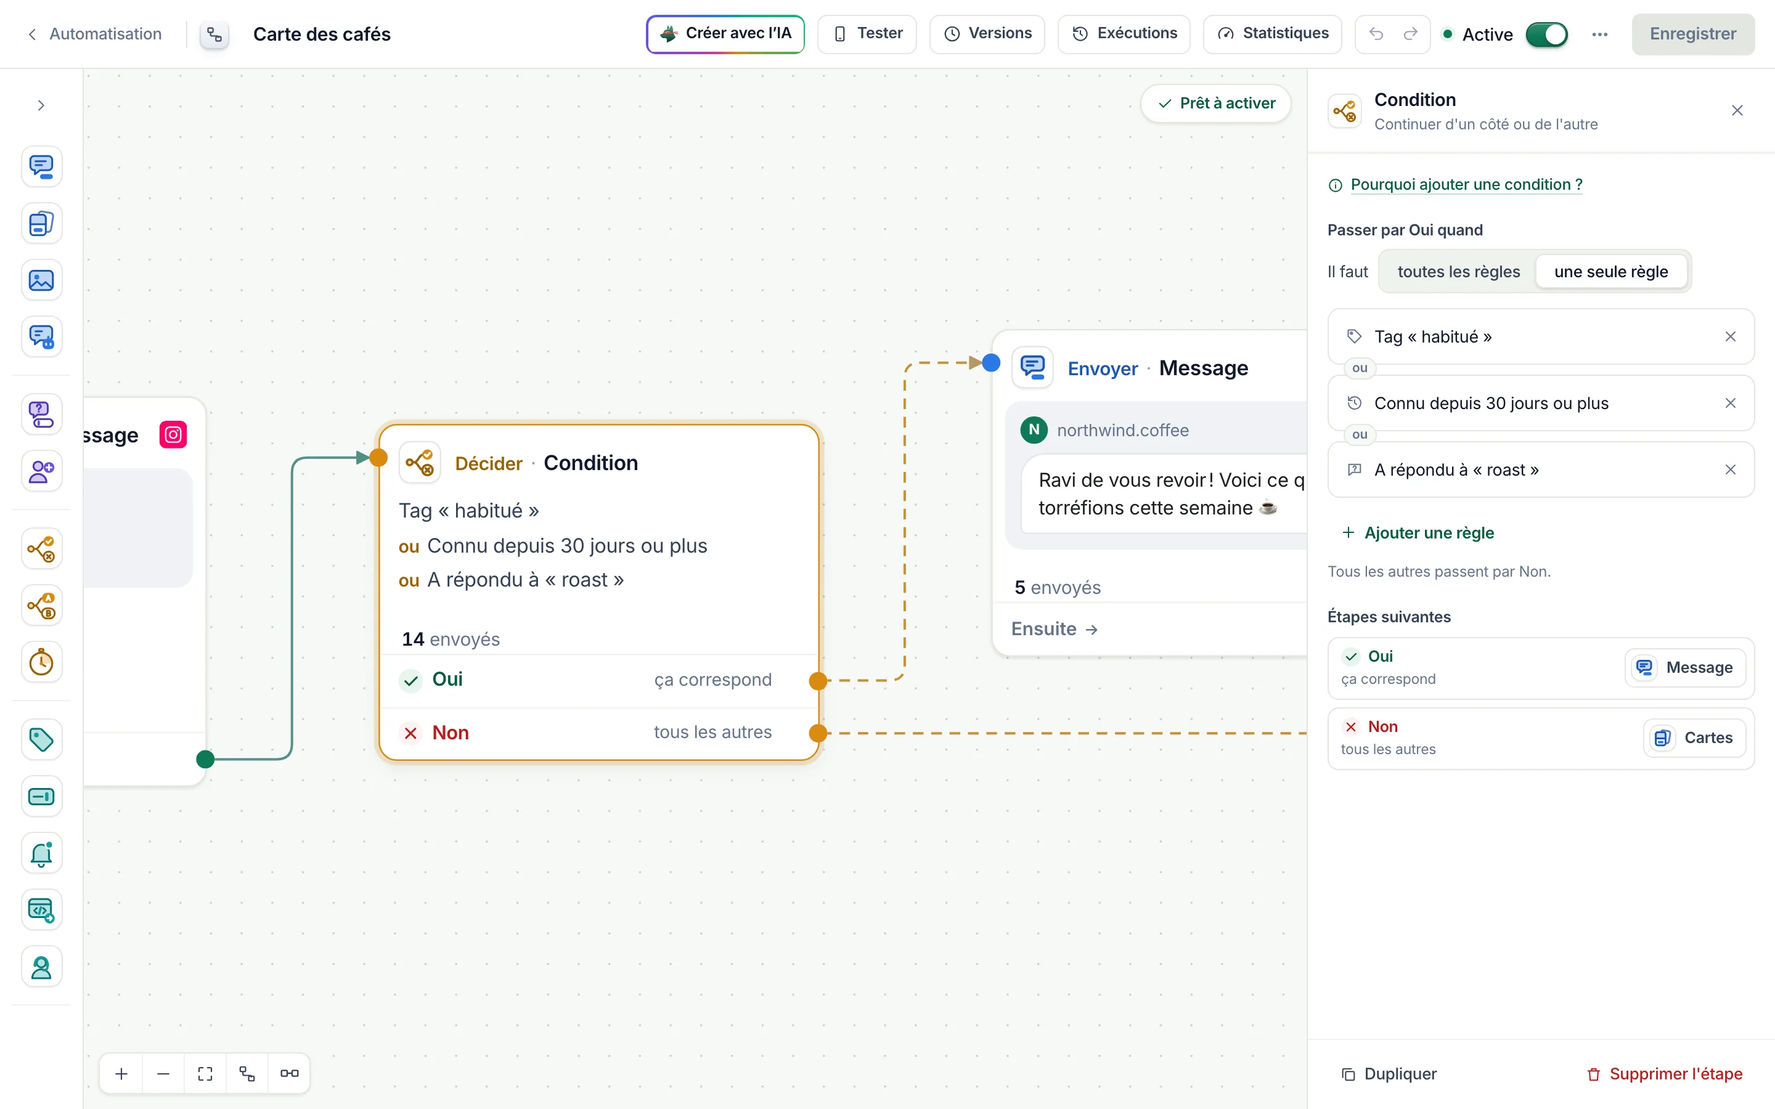1775x1109 pixels.
Task: Add the code webhook step in sidebar
Action: tap(41, 909)
